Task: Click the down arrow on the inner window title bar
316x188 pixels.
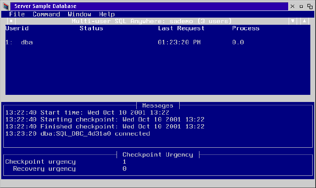Action: [293, 21]
